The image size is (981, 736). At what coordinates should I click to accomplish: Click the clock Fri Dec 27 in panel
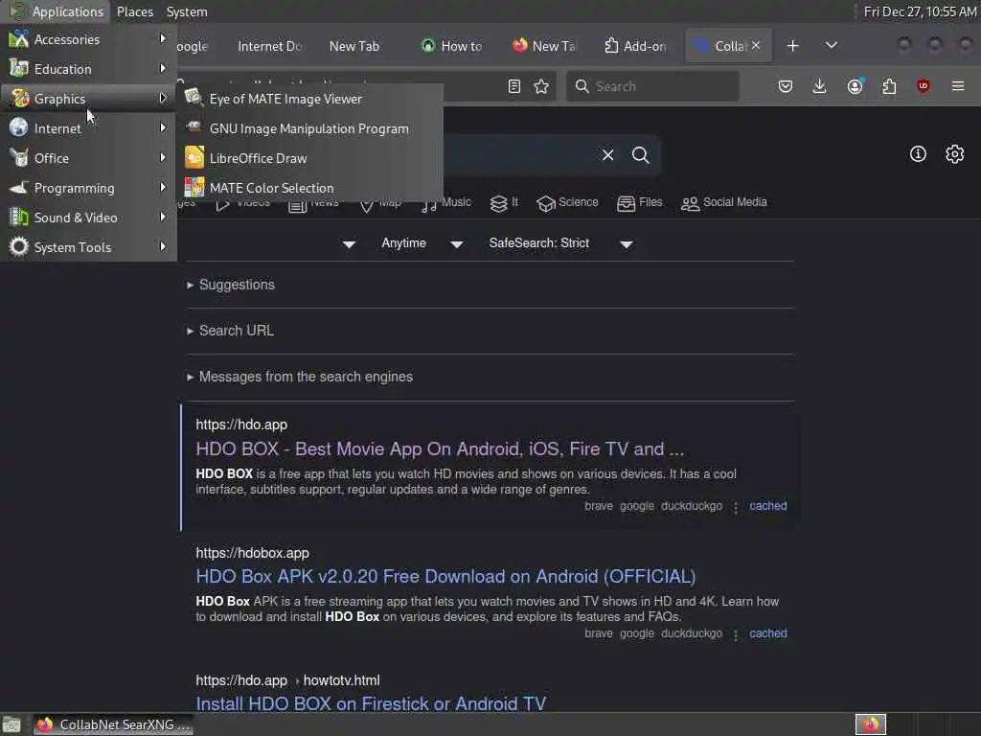(920, 11)
